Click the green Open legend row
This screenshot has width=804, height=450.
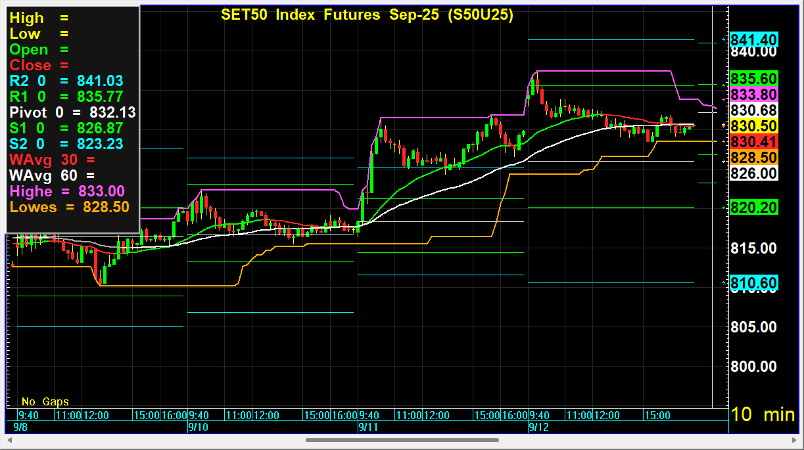39,49
